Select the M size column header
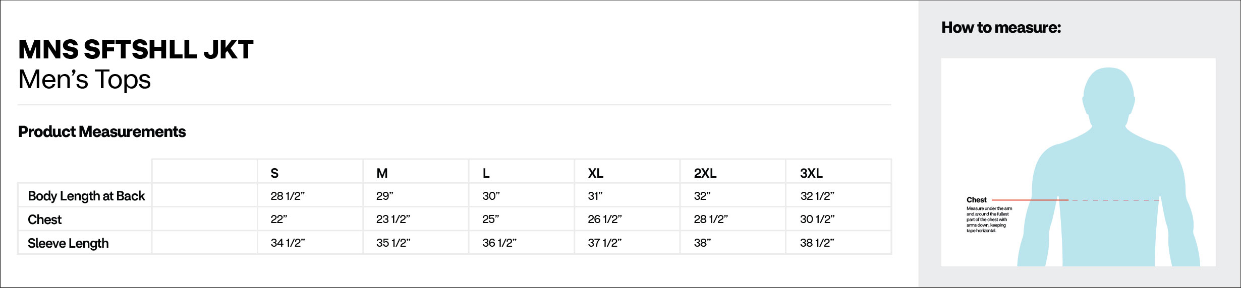Viewport: 1241px width, 288px height. coord(382,173)
